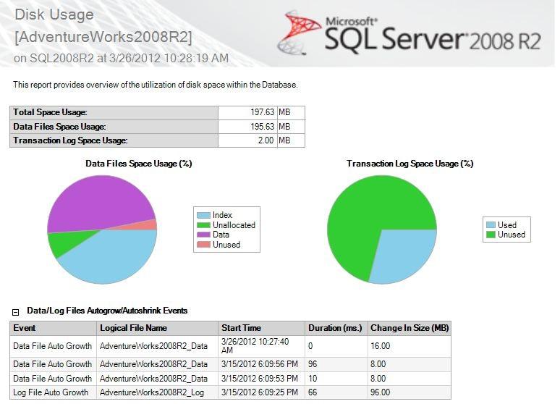
Task: Collapse the Data/Log Files Autogrow/Autoshrink Events section
Action: click(x=16, y=312)
